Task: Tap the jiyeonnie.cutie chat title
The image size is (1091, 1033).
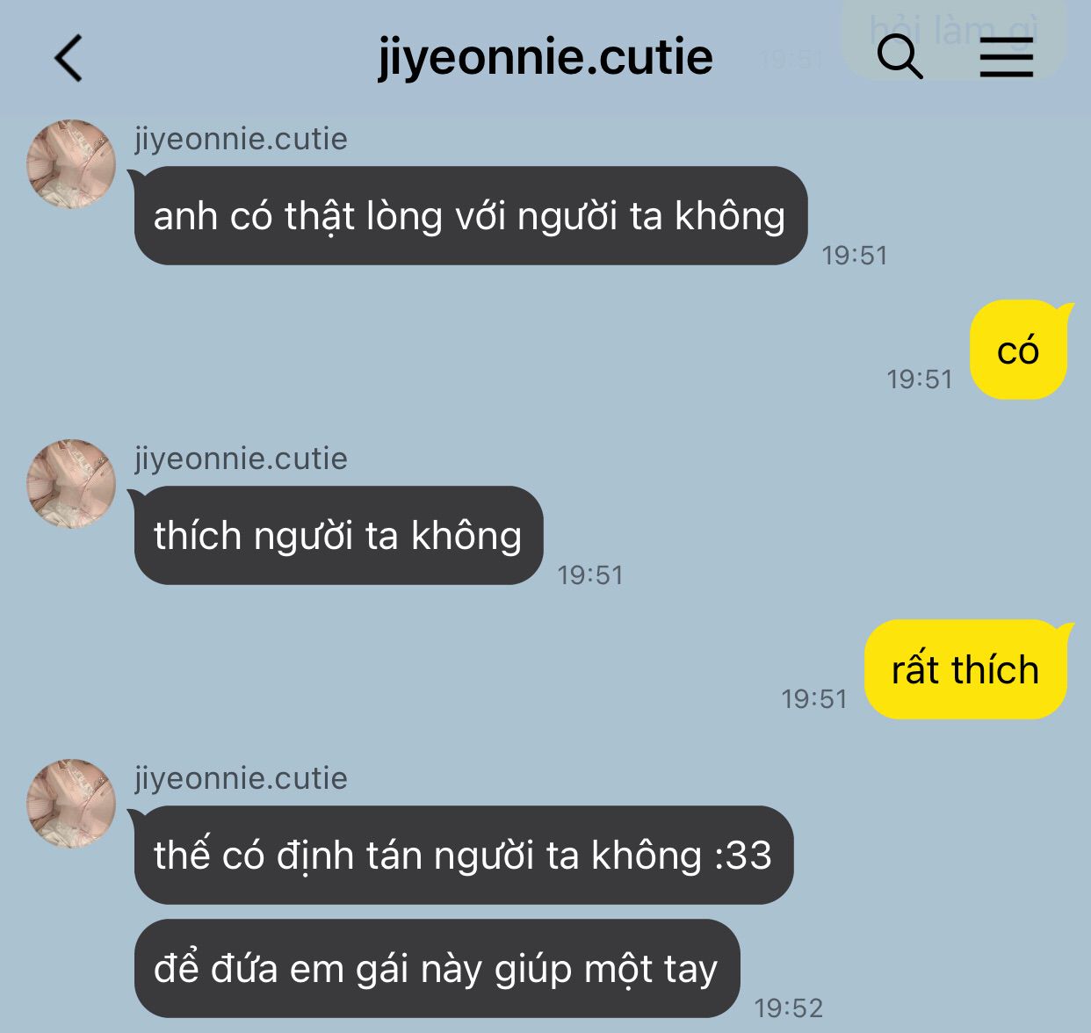Action: pyautogui.click(x=545, y=58)
